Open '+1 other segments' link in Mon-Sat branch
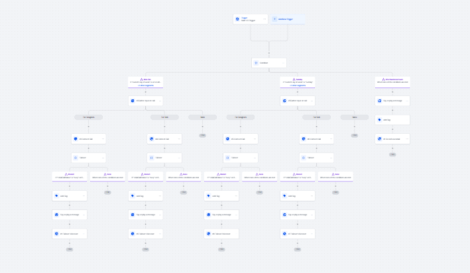The height and width of the screenshot is (273, 470). click(146, 85)
